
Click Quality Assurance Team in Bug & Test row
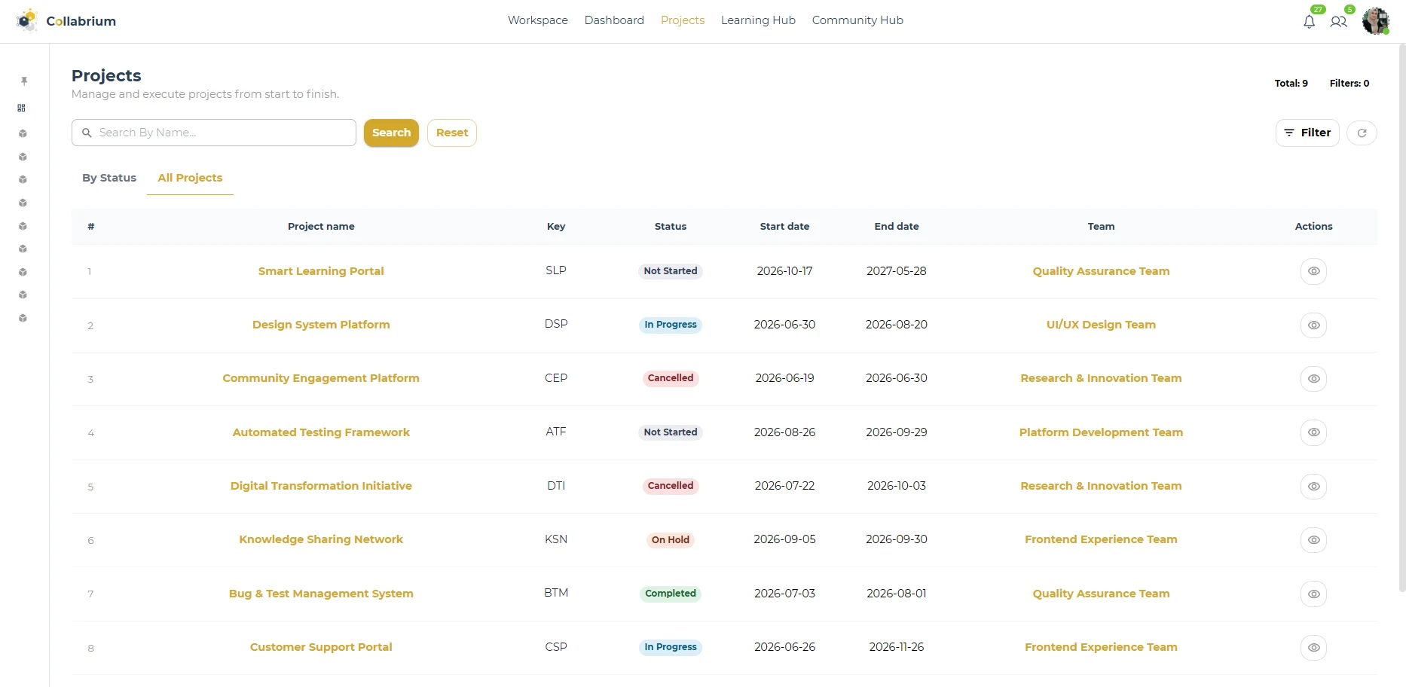(1101, 594)
